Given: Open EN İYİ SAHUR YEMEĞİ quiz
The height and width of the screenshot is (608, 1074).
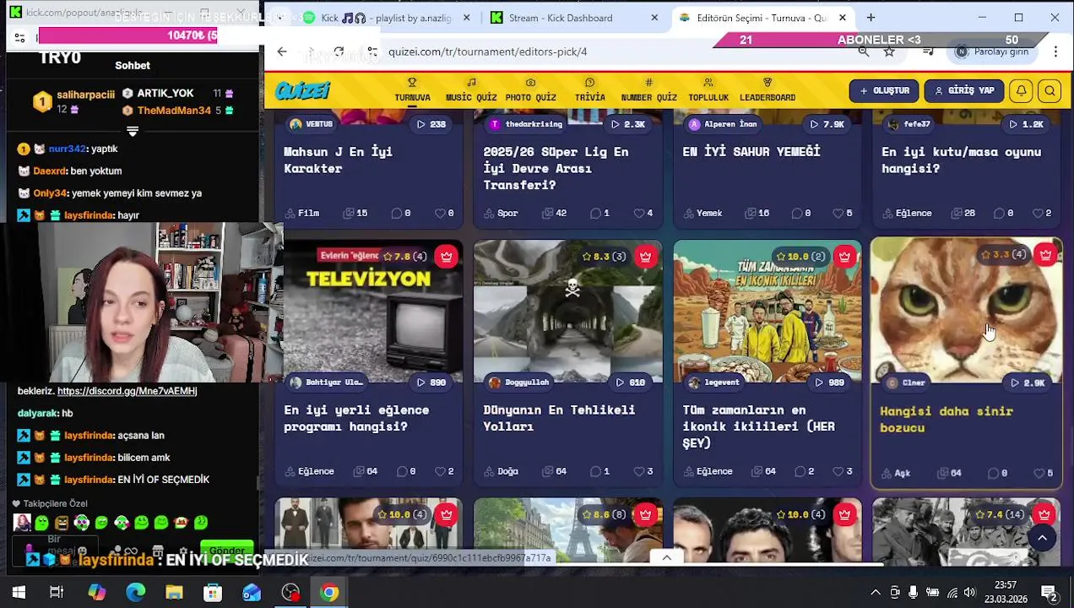Looking at the screenshot, I should [x=751, y=152].
